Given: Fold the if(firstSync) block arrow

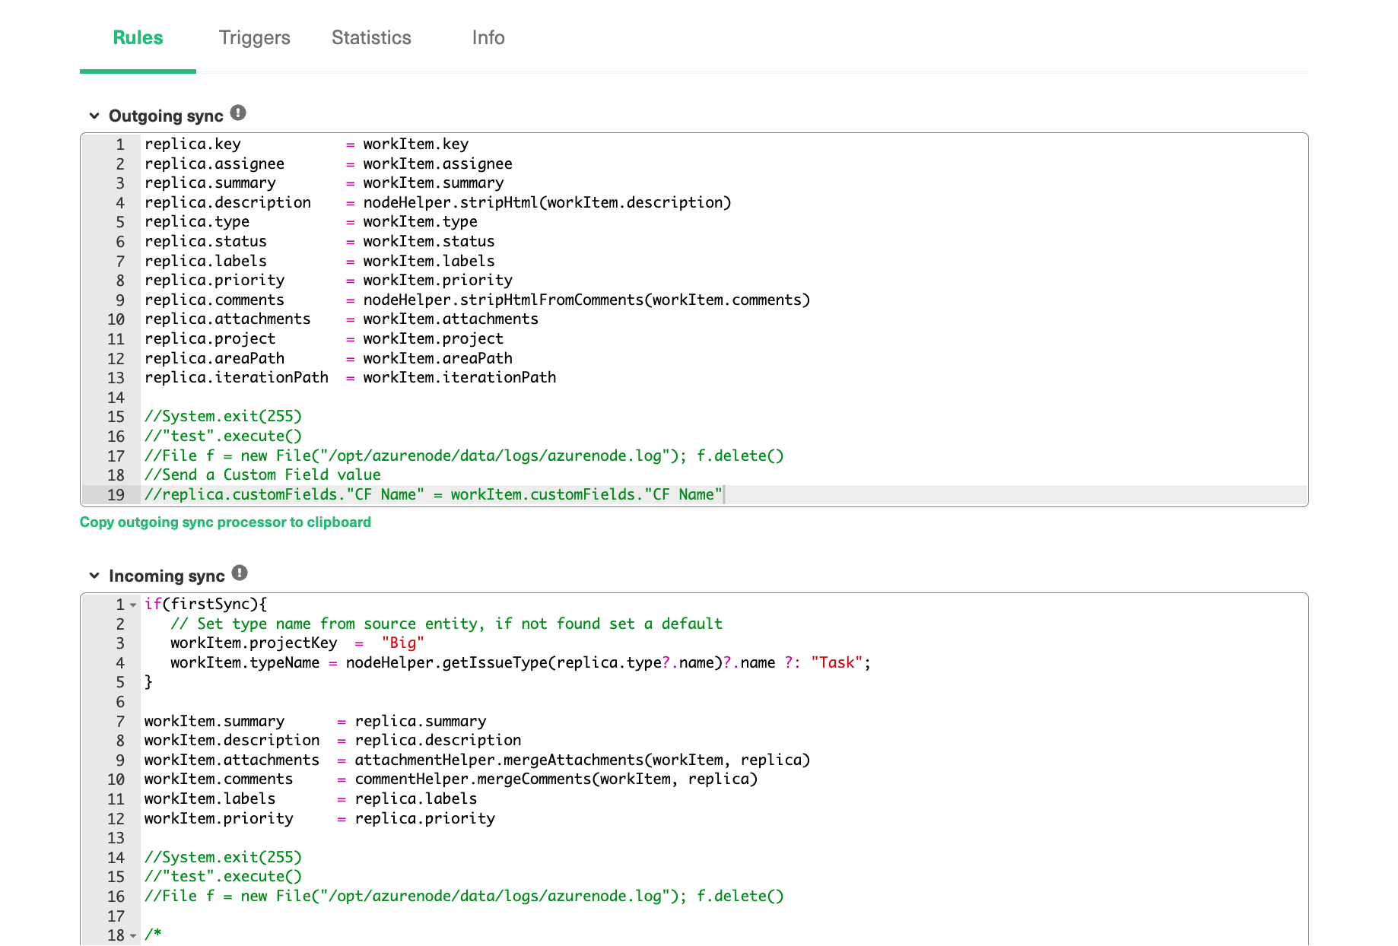Looking at the screenshot, I should coord(133,605).
